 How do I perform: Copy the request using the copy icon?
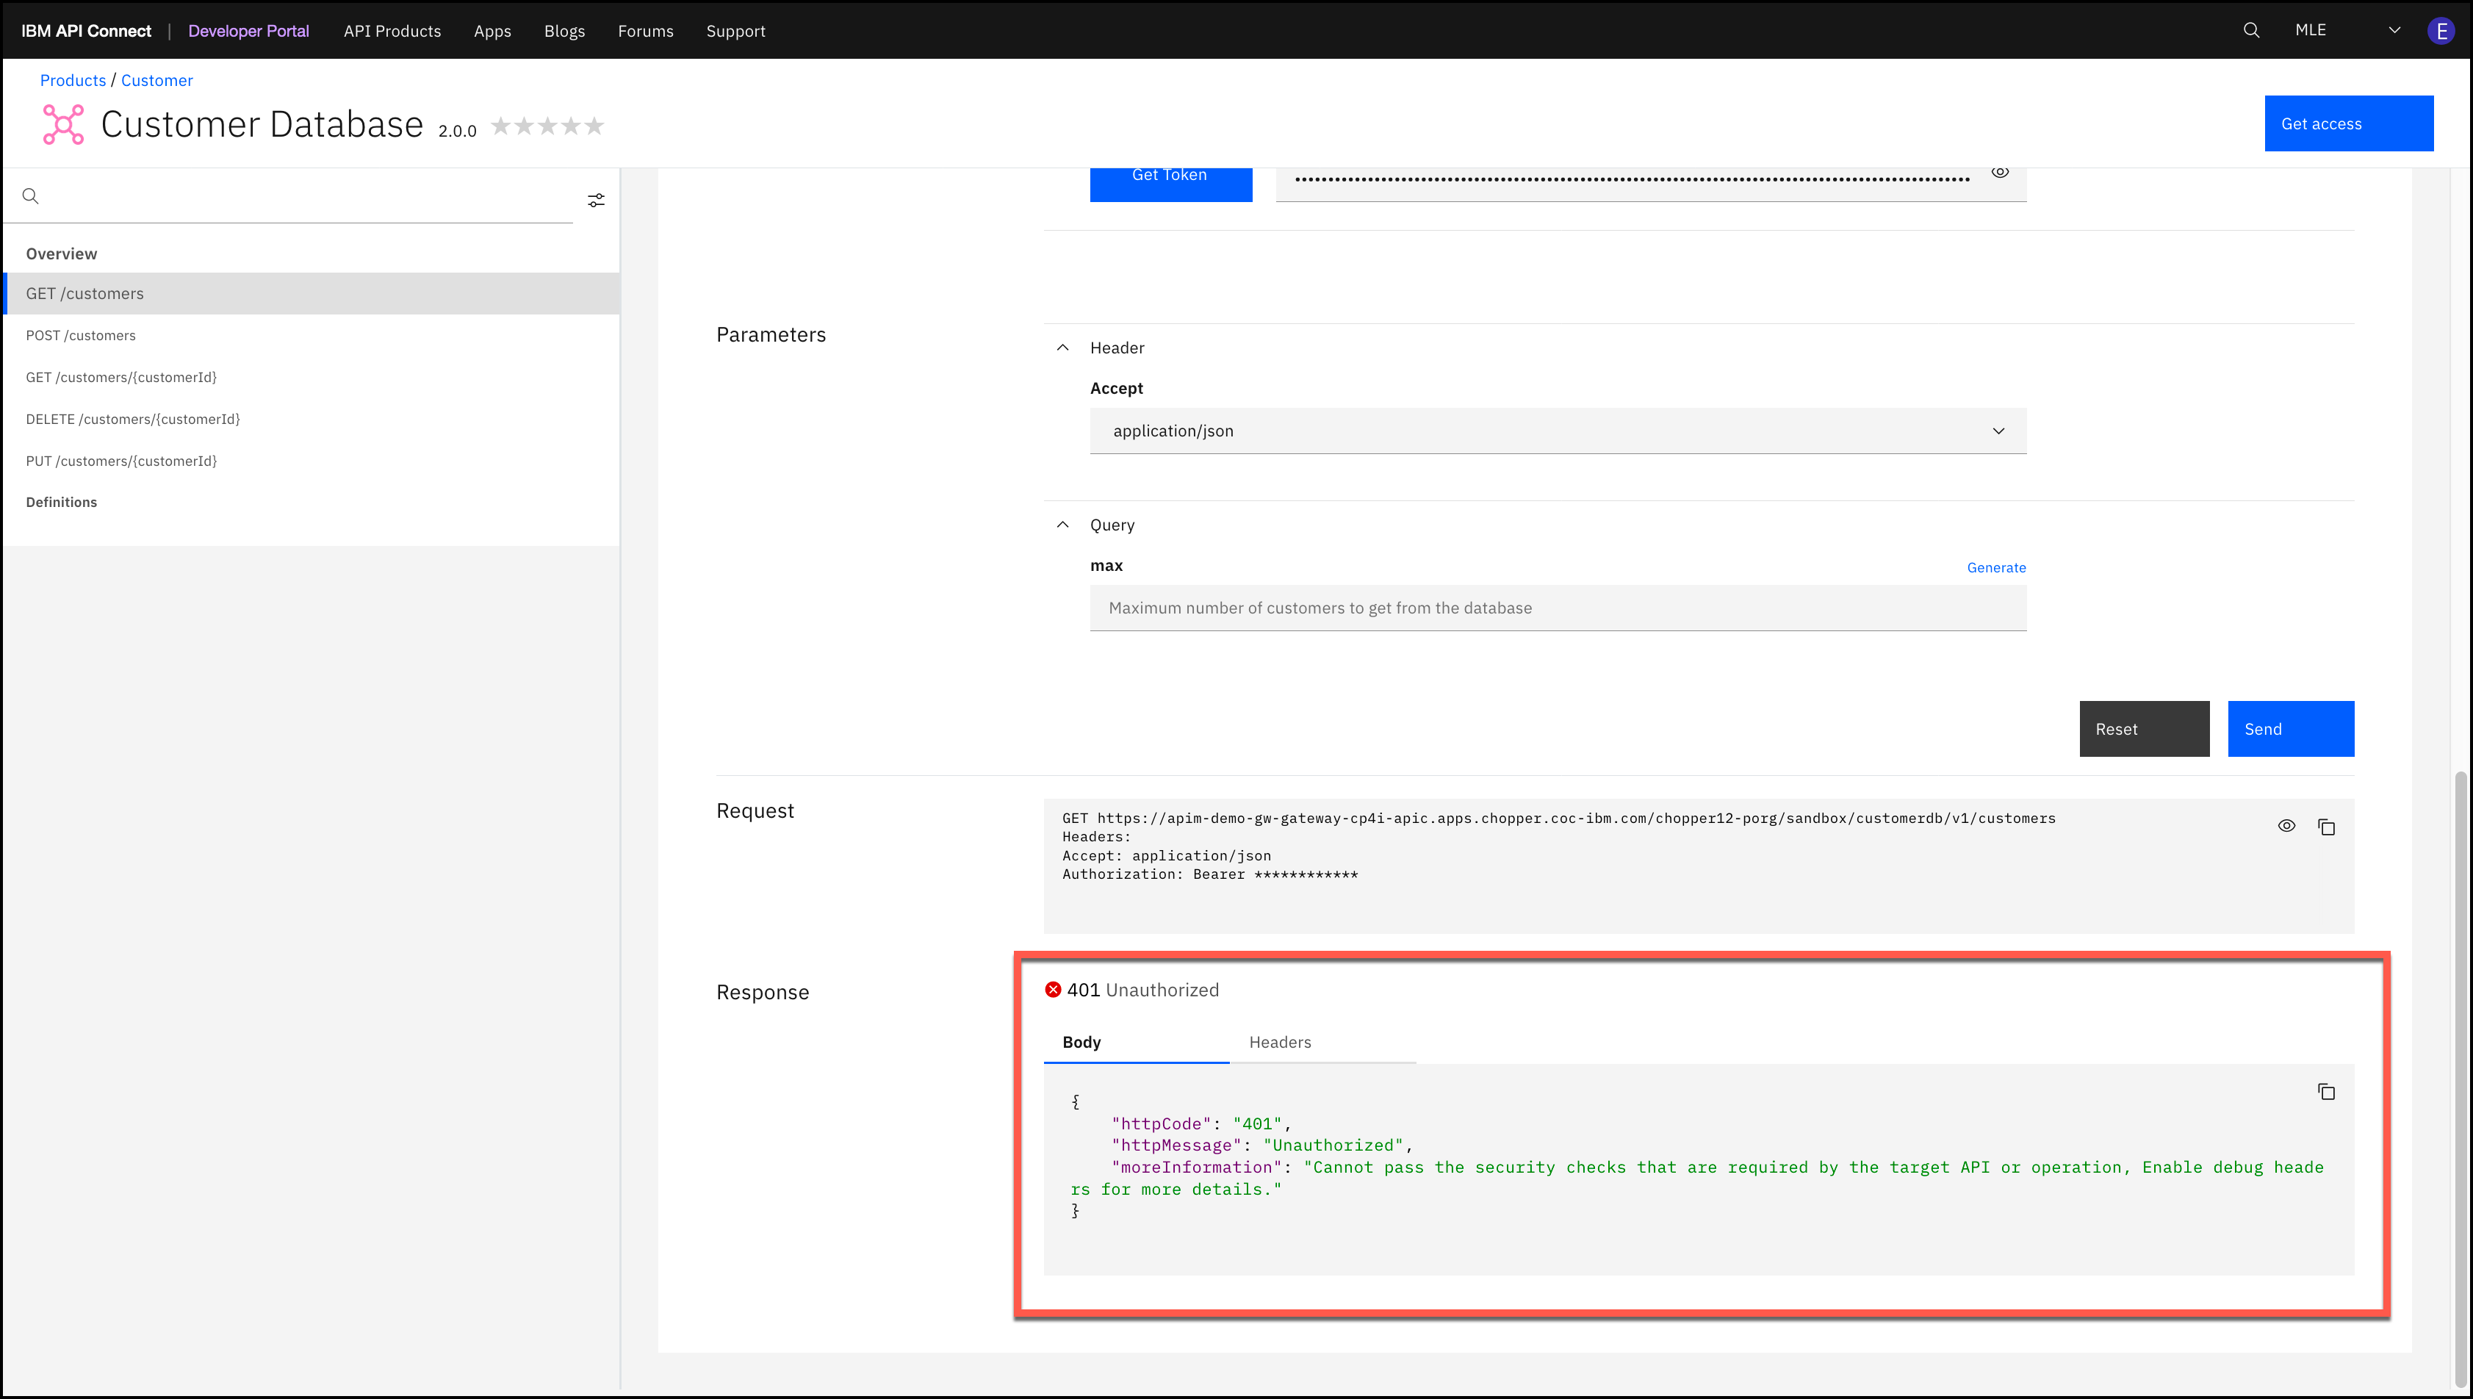pyautogui.click(x=2326, y=827)
